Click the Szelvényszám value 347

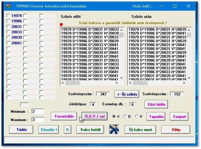click(x=103, y=94)
